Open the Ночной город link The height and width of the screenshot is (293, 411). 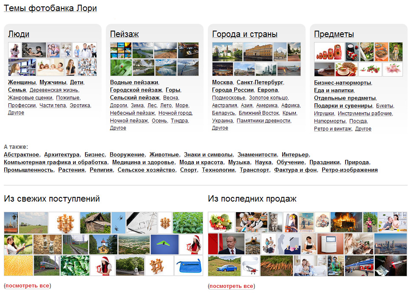pyautogui.click(x=175, y=113)
